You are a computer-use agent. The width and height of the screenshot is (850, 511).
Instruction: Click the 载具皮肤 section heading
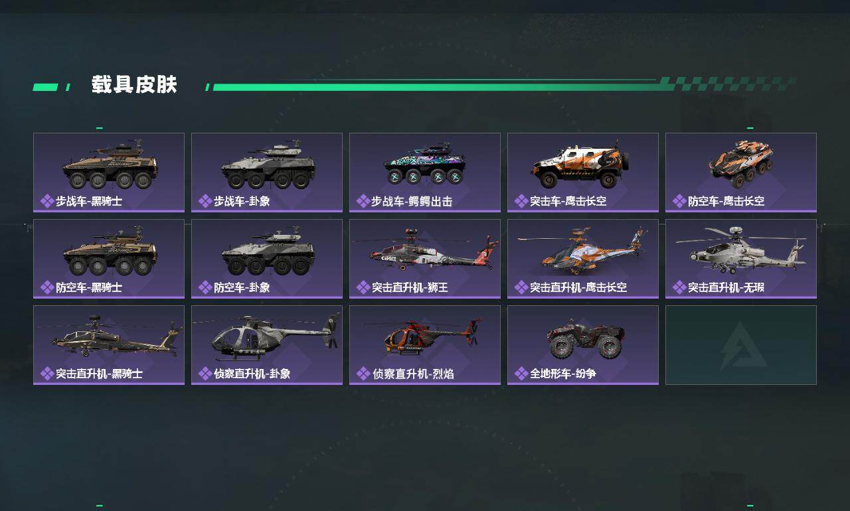(134, 85)
